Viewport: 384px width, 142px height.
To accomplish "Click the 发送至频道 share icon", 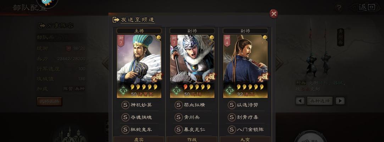I will click(116, 20).
